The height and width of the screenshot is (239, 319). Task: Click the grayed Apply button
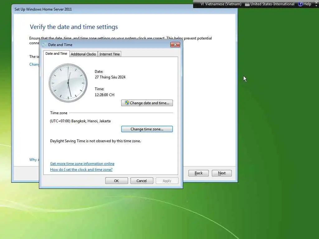[167, 181]
